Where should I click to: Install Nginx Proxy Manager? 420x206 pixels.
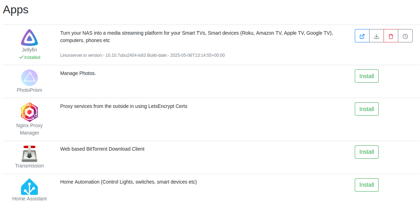coord(367,109)
